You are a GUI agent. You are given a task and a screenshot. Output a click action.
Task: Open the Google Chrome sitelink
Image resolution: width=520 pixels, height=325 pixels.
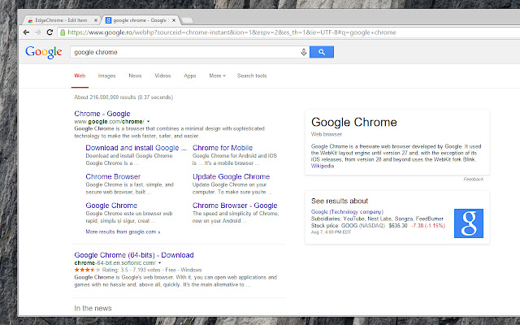point(111,206)
